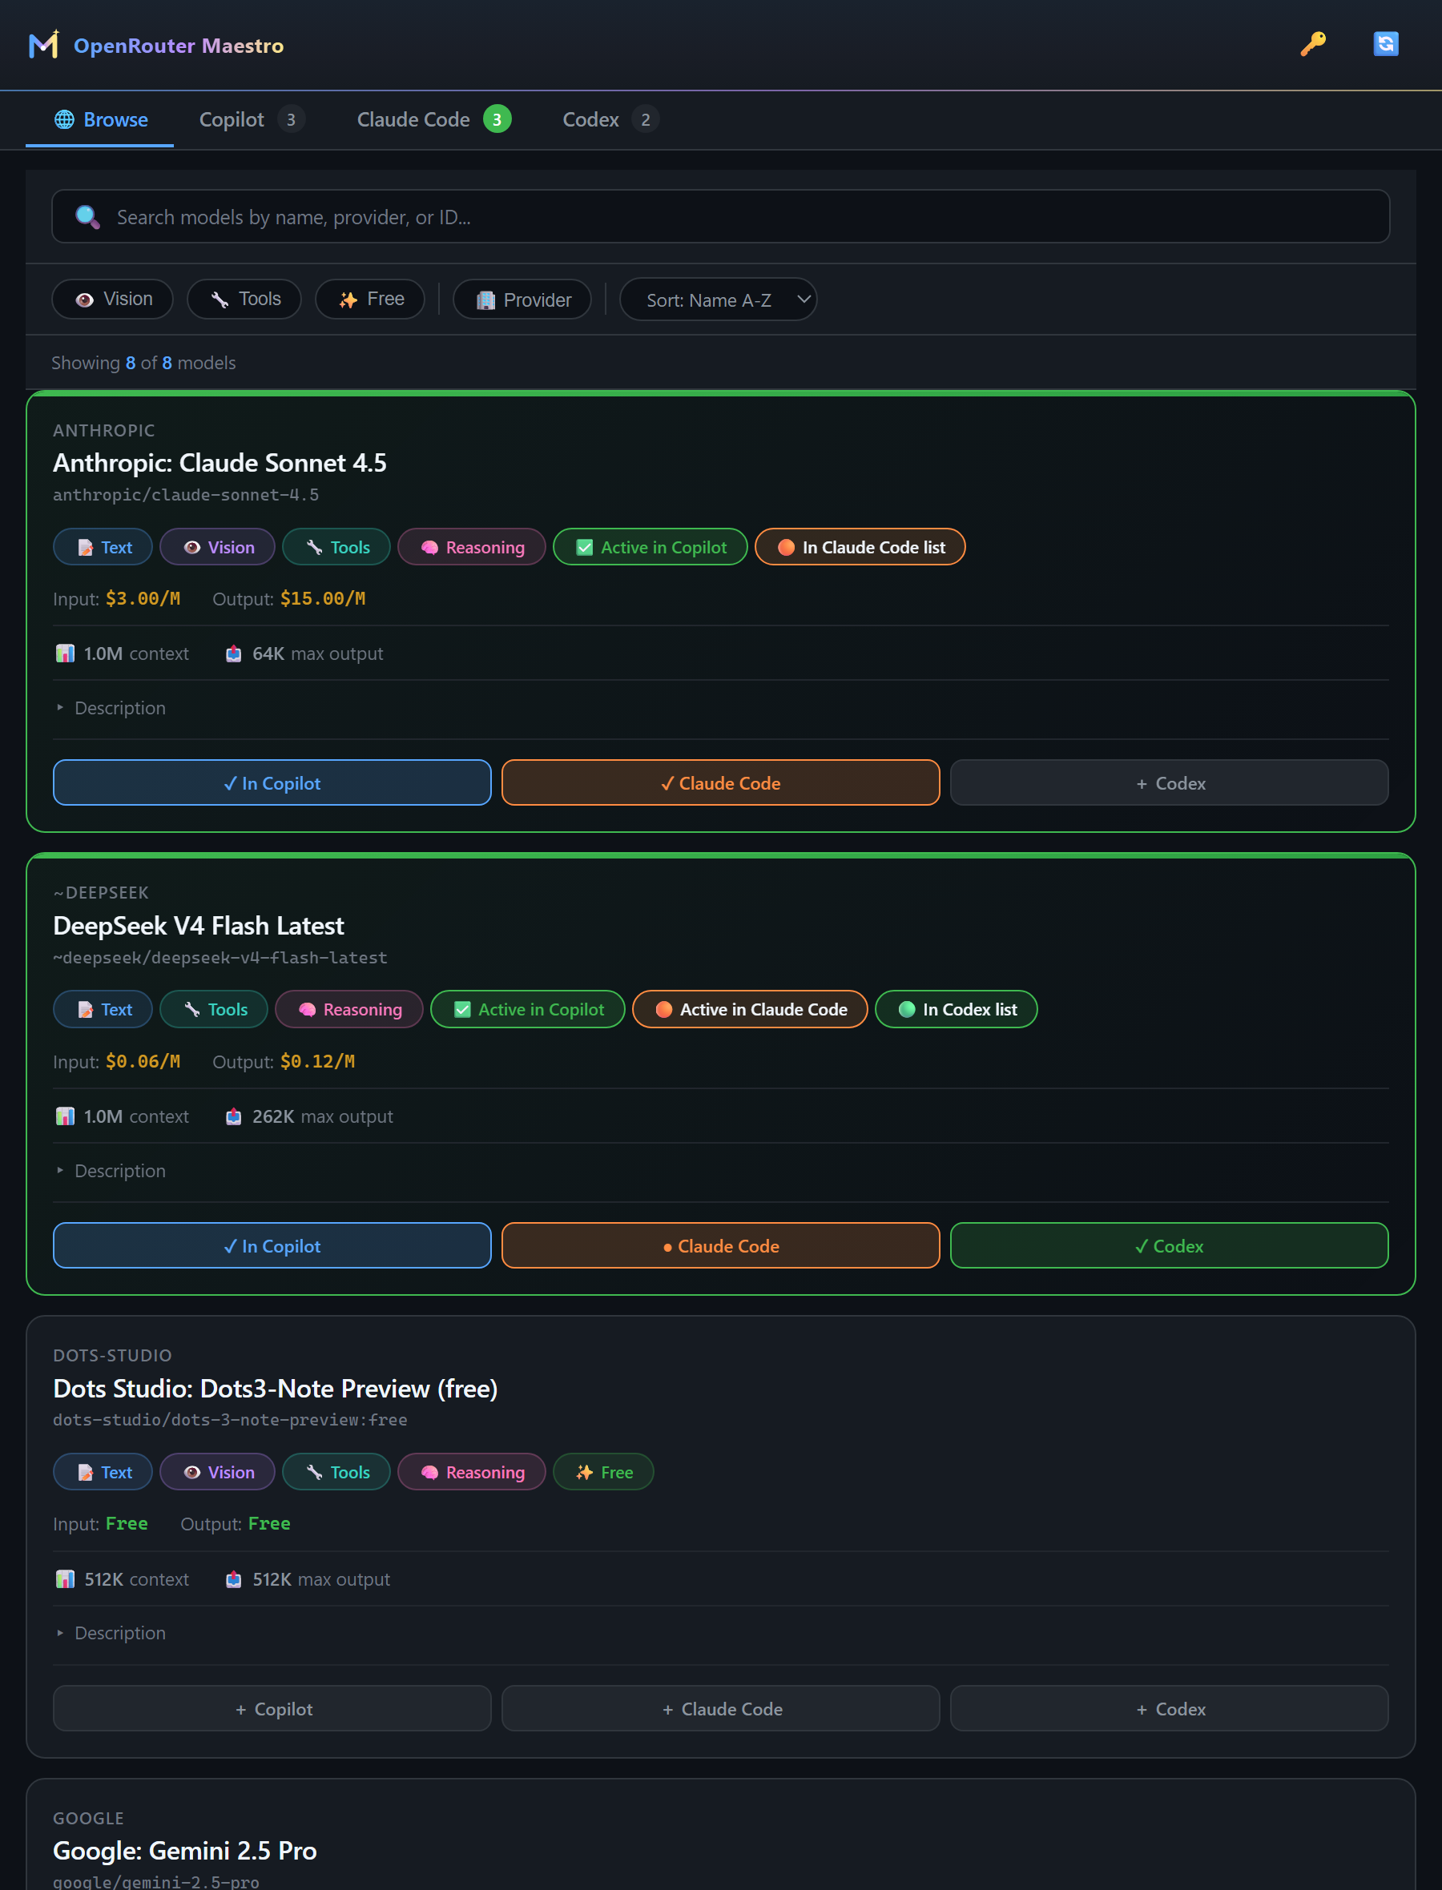Switch to the Claude Code tab
Viewport: 1442px width, 1890px height.
tap(433, 119)
